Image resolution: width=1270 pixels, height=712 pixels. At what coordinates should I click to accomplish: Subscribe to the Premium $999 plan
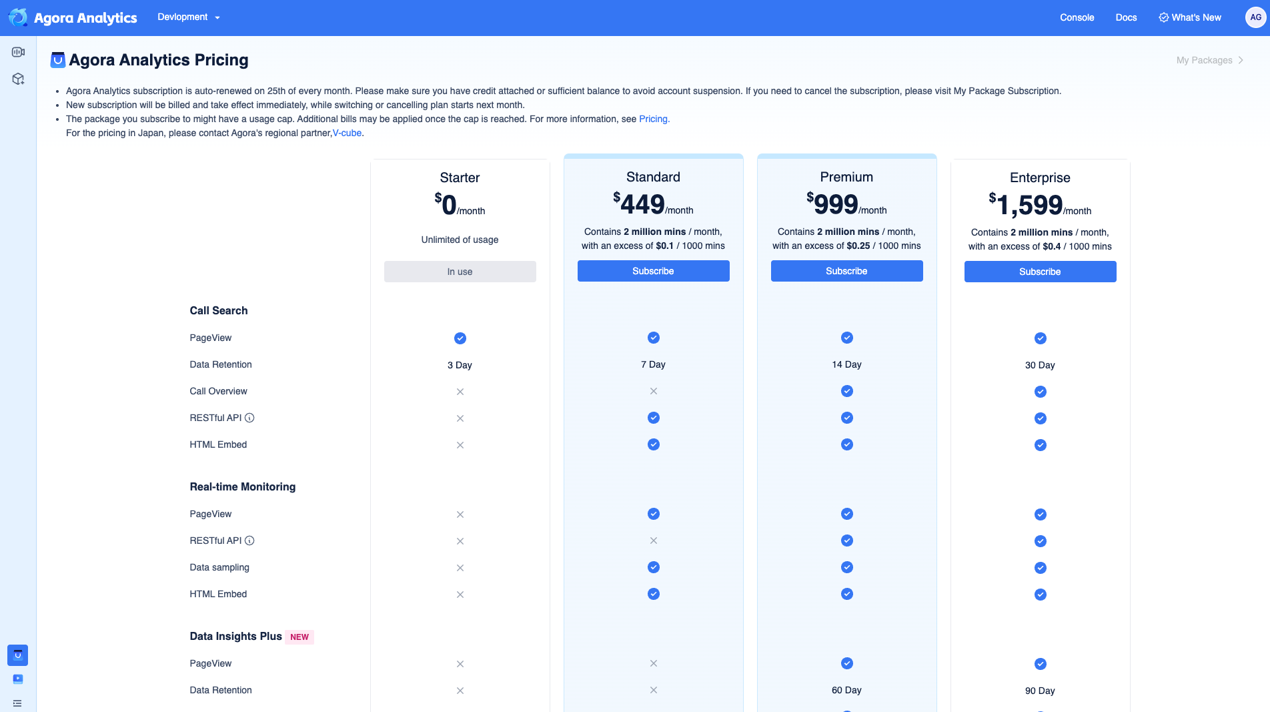pyautogui.click(x=846, y=271)
